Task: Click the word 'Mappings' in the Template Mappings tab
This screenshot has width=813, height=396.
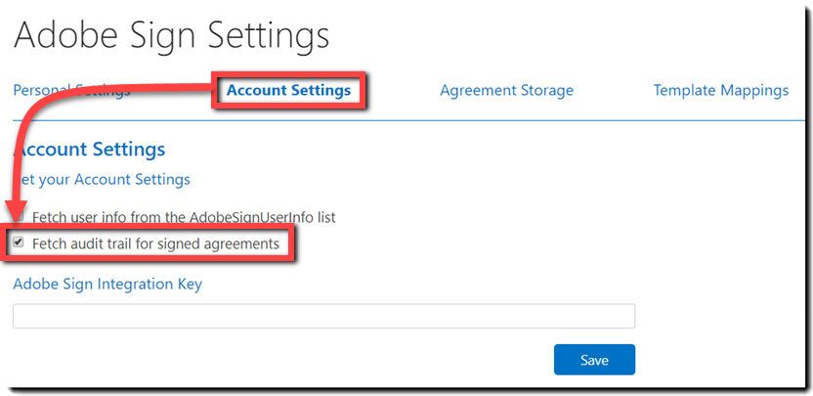Action: (754, 91)
